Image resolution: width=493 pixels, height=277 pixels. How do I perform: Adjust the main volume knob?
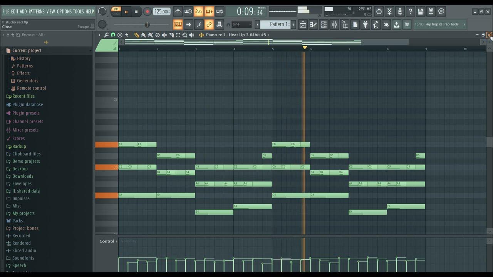click(x=102, y=12)
